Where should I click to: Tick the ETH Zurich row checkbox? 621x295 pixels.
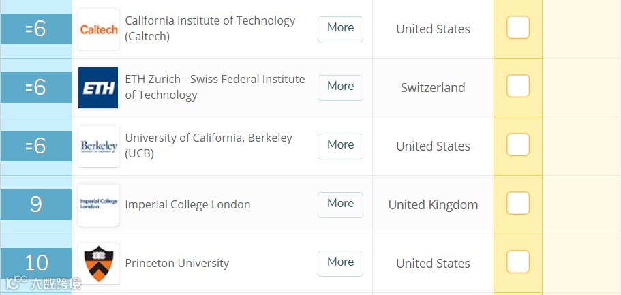pos(518,87)
